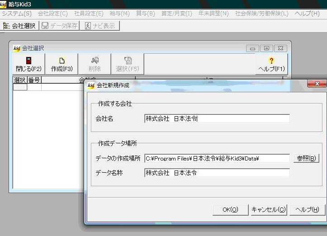Click the 給与Kid3 application icon

point(3,4)
